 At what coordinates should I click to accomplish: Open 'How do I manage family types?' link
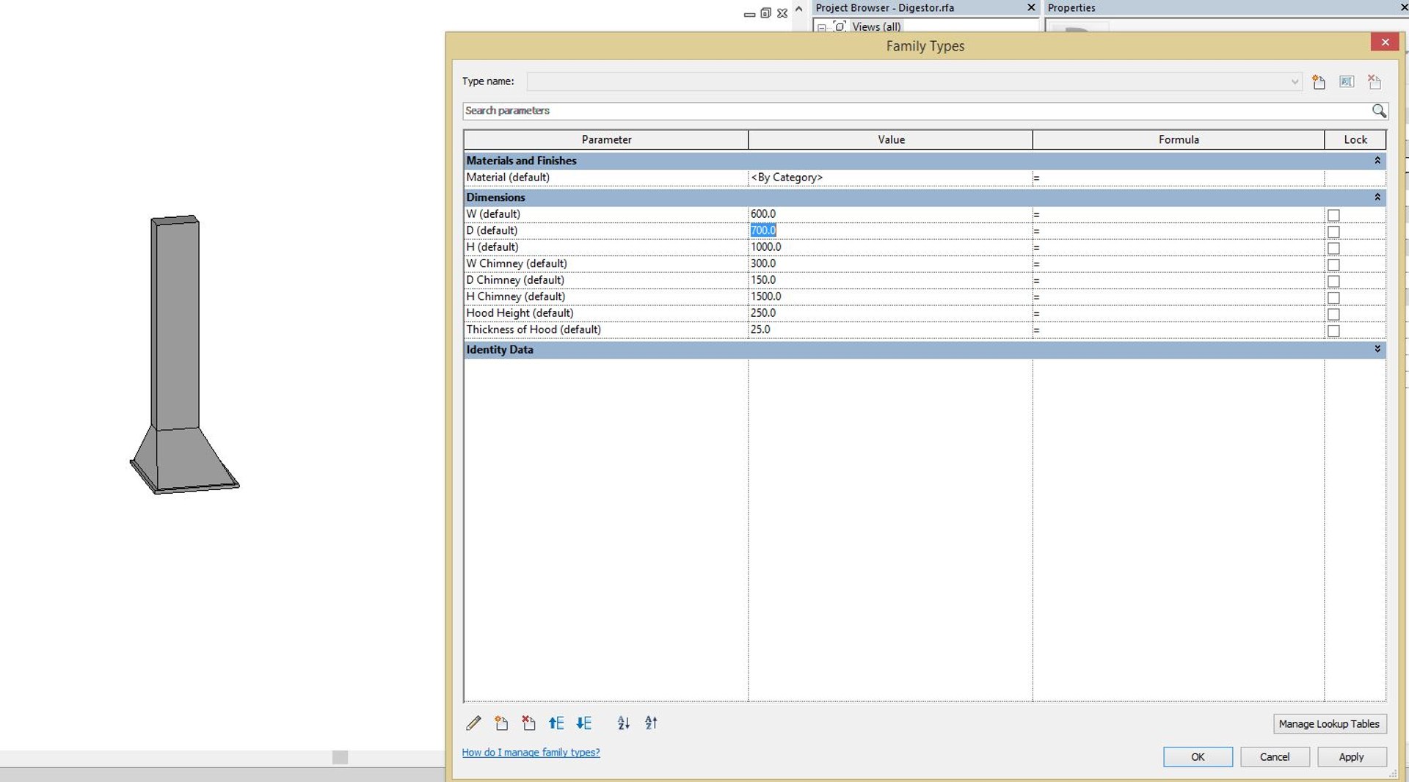click(x=531, y=753)
